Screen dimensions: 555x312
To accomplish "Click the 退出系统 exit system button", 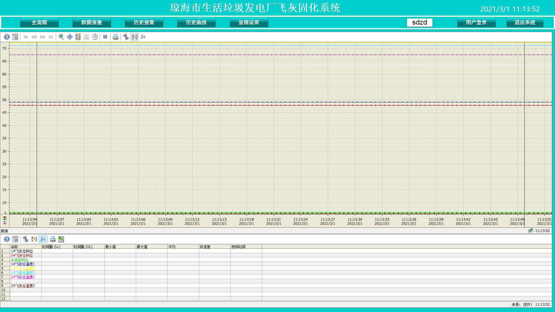I will 525,23.
